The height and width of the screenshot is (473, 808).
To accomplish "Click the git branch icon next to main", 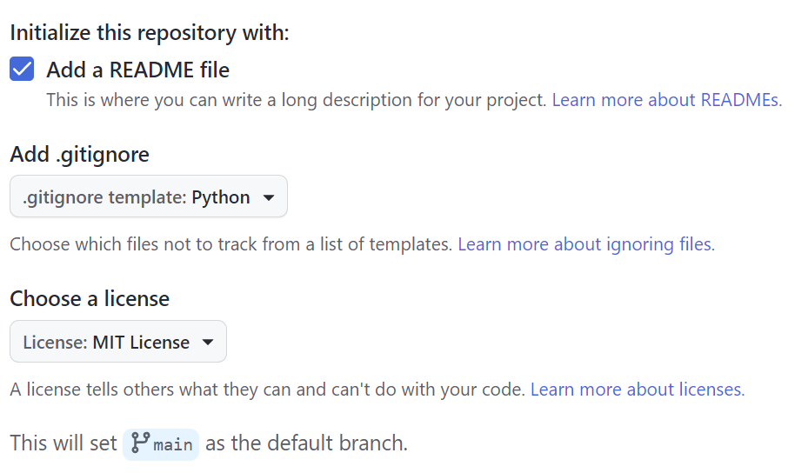I will [x=140, y=443].
